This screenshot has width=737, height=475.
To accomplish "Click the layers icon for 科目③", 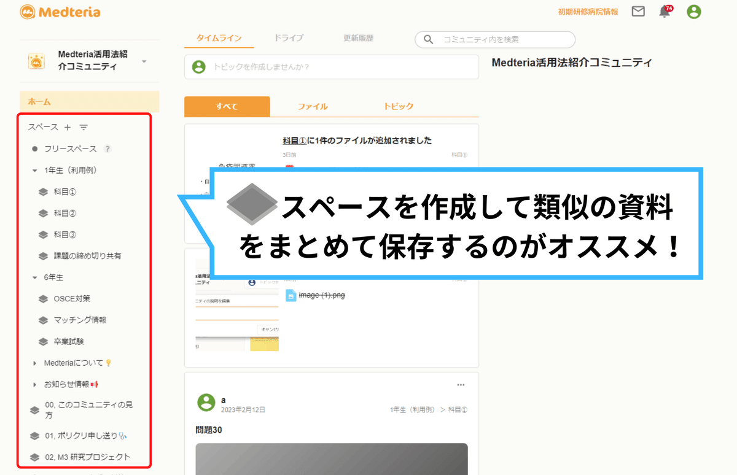I will coord(43,234).
